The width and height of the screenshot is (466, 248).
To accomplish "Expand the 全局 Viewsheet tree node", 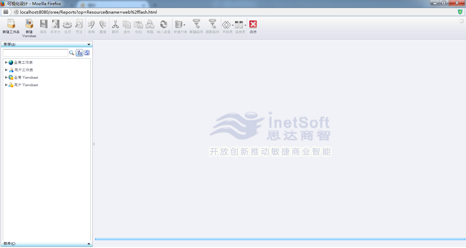I will [x=6, y=77].
